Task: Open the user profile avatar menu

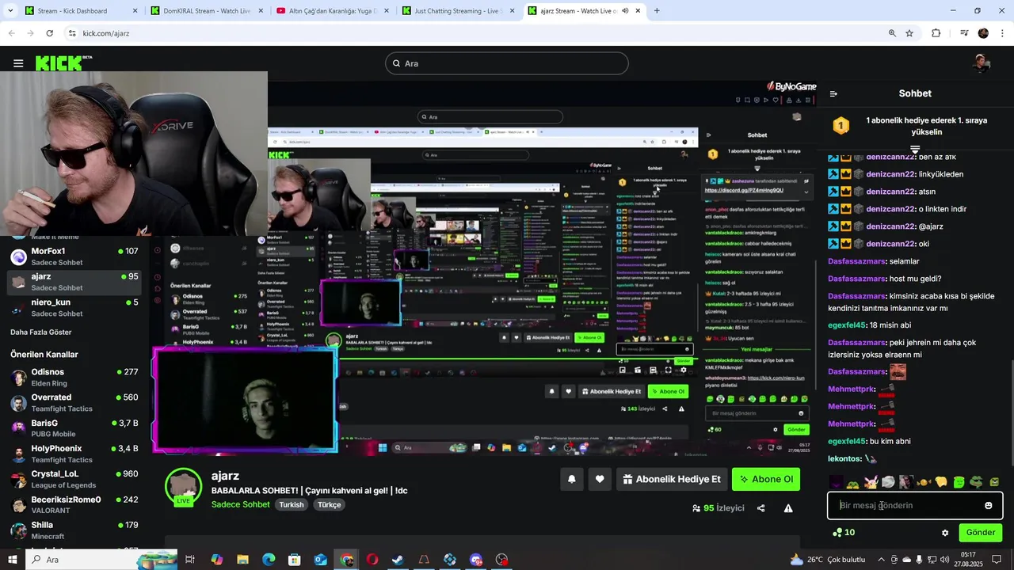Action: pos(982,63)
